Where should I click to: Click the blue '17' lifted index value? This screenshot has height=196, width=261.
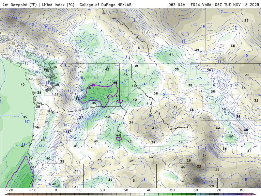pyautogui.click(x=221, y=12)
